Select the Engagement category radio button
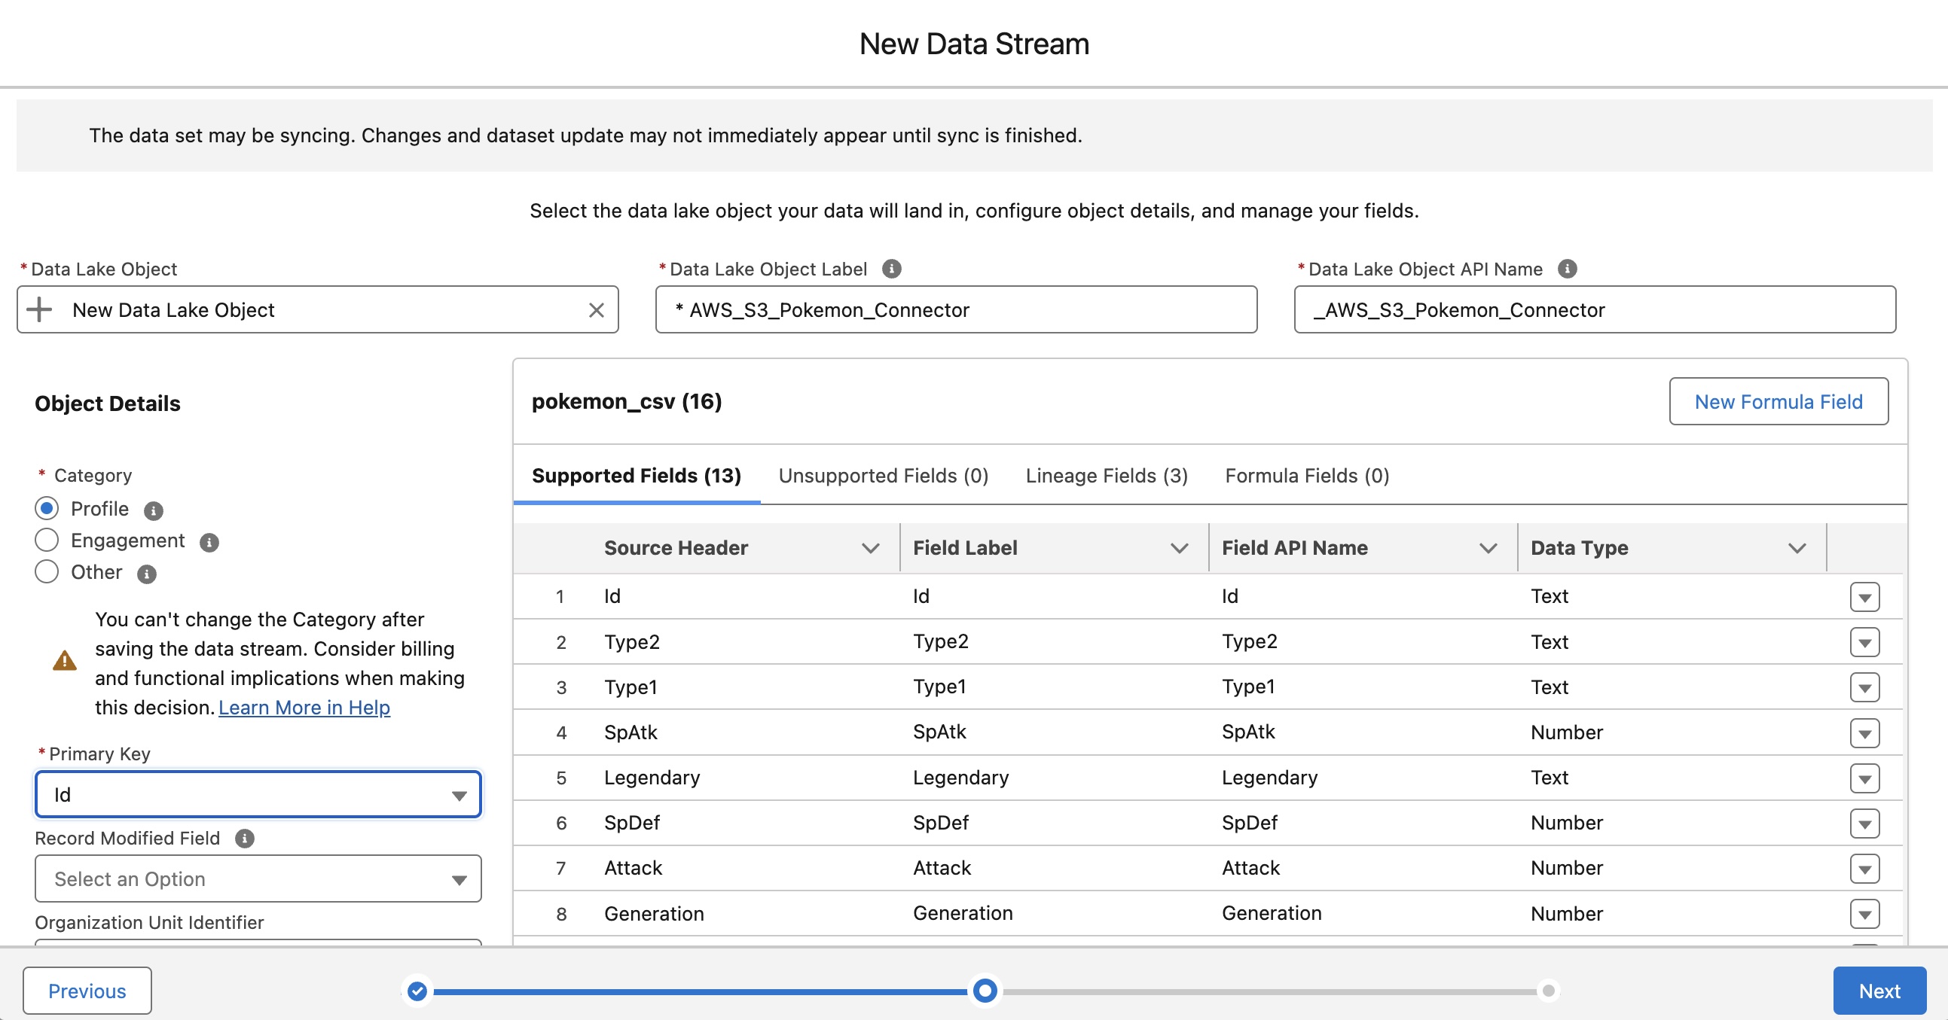This screenshot has height=1020, width=1948. pos(47,540)
